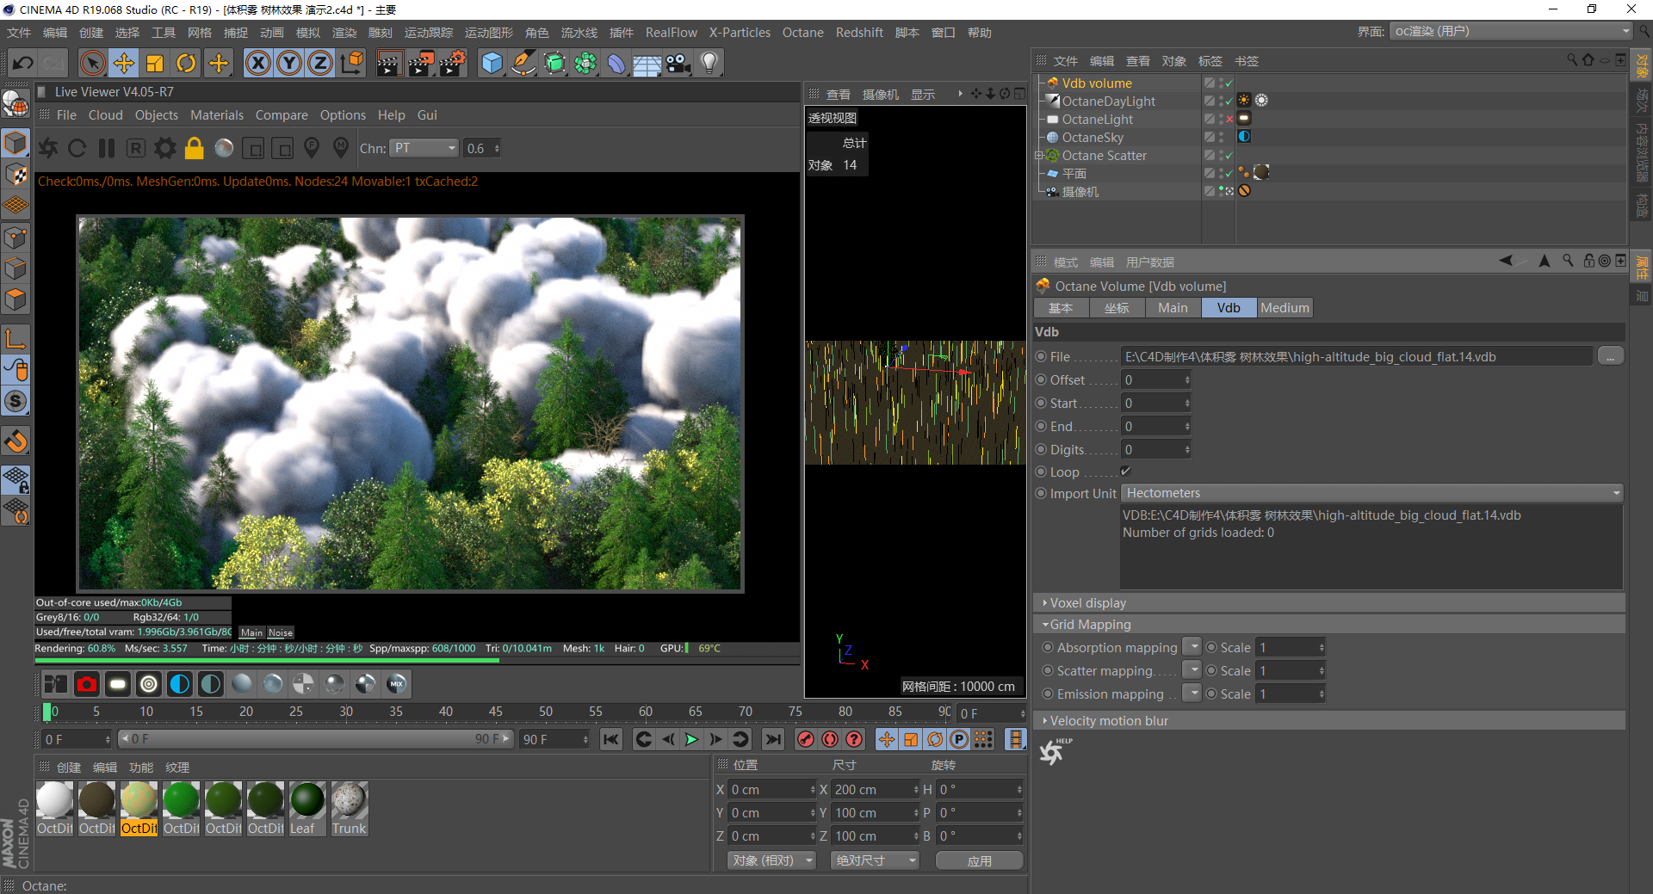The height and width of the screenshot is (894, 1653).
Task: Expand the Voxel display section
Action: pyautogui.click(x=1087, y=603)
